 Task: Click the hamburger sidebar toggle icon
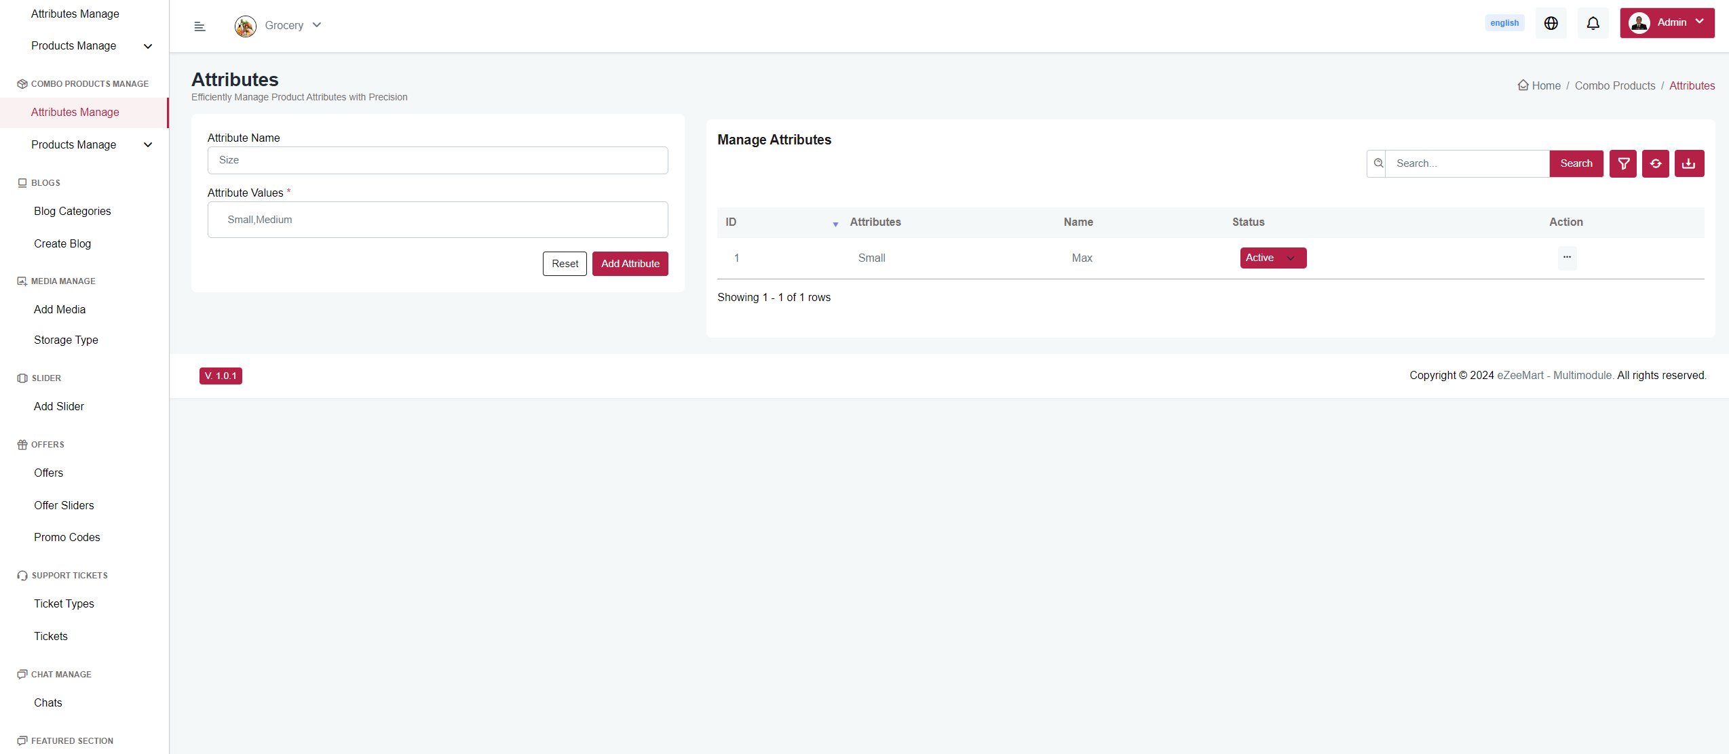199,26
